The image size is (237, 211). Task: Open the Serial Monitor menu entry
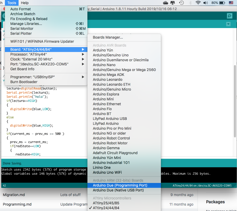(46, 29)
